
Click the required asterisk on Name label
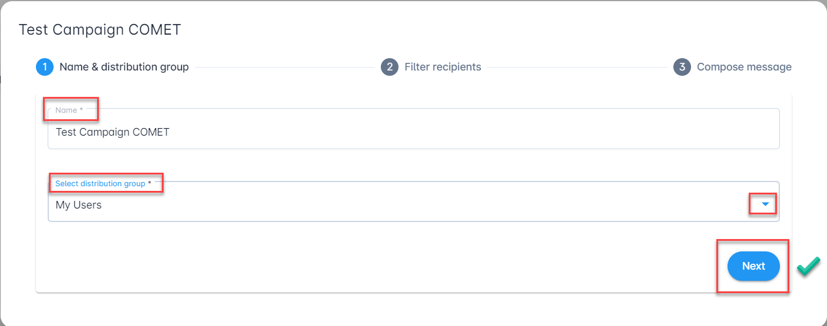(x=81, y=110)
